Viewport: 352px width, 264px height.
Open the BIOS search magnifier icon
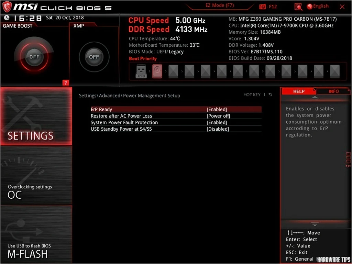[x=298, y=7]
